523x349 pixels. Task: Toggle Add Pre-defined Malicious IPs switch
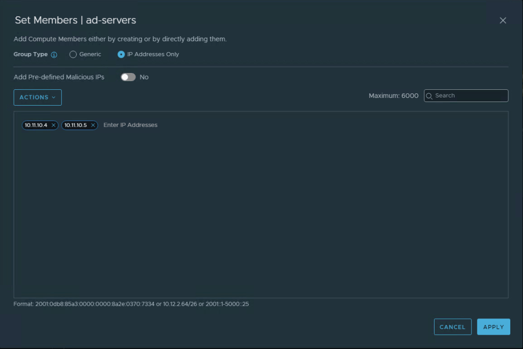(x=128, y=77)
